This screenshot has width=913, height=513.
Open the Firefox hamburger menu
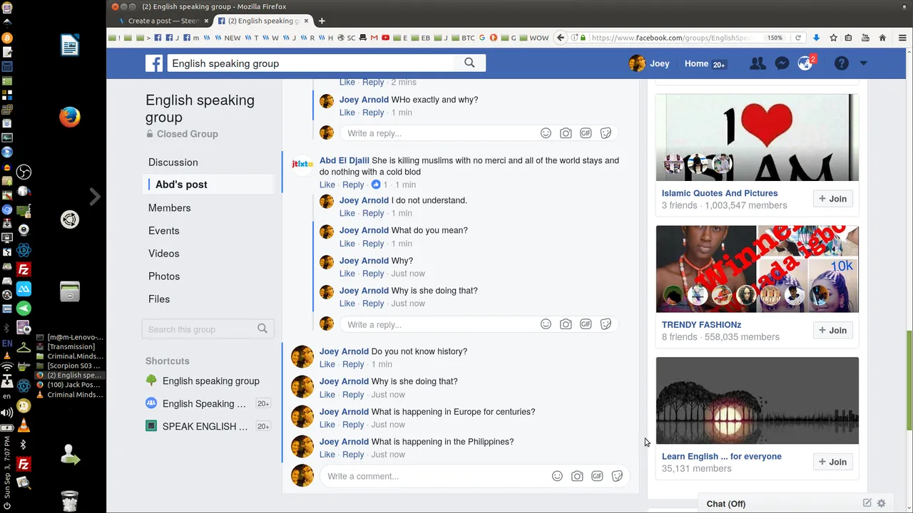coord(903,38)
